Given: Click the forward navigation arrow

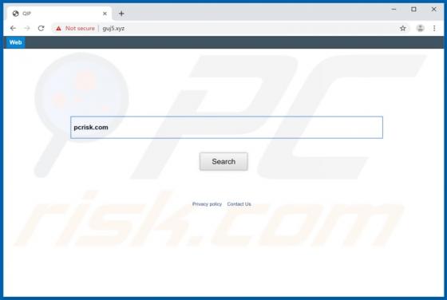Looking at the screenshot, I should [27, 28].
